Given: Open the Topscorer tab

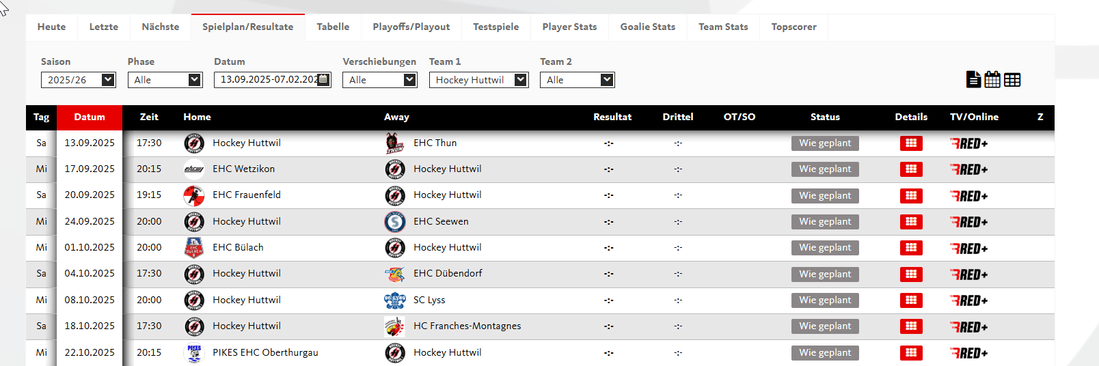Looking at the screenshot, I should point(793,27).
